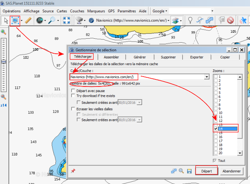Click the Navionics map logo icon
Screen dimensions: 250x184
(91, 21)
